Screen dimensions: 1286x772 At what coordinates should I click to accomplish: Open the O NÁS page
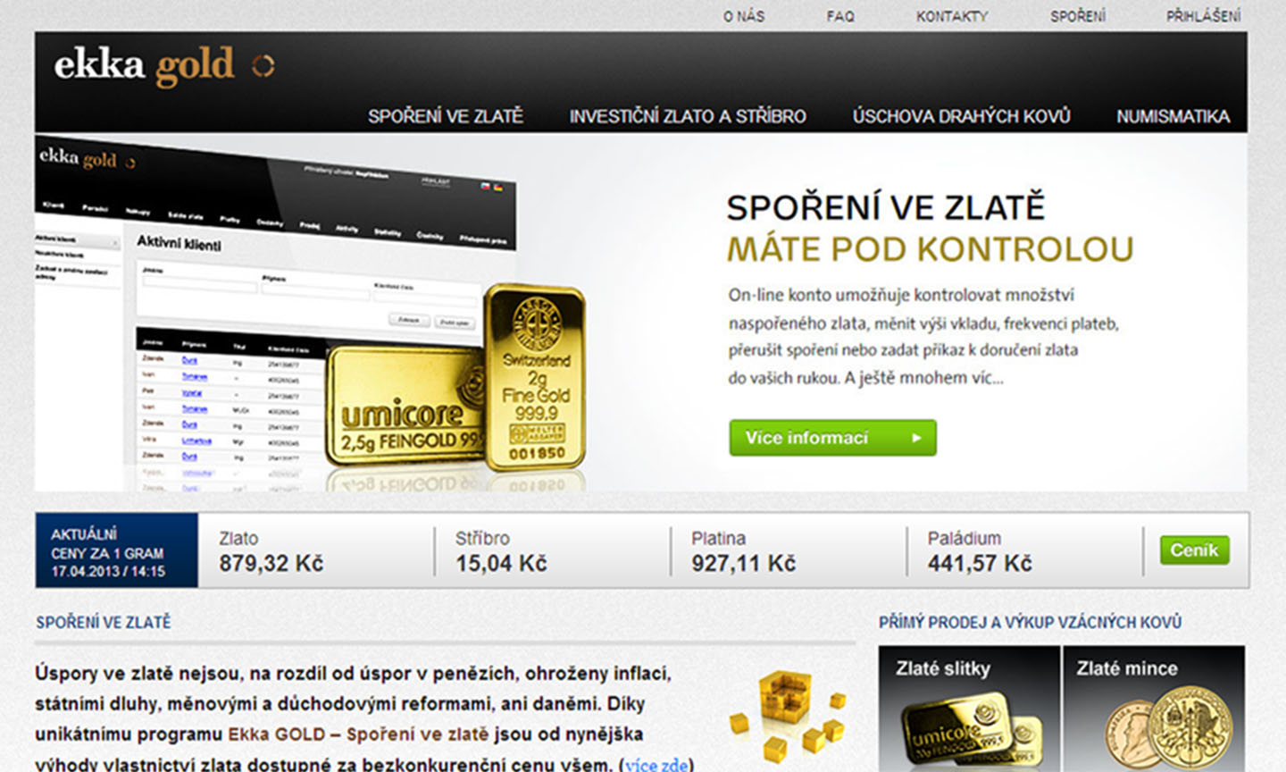744,16
